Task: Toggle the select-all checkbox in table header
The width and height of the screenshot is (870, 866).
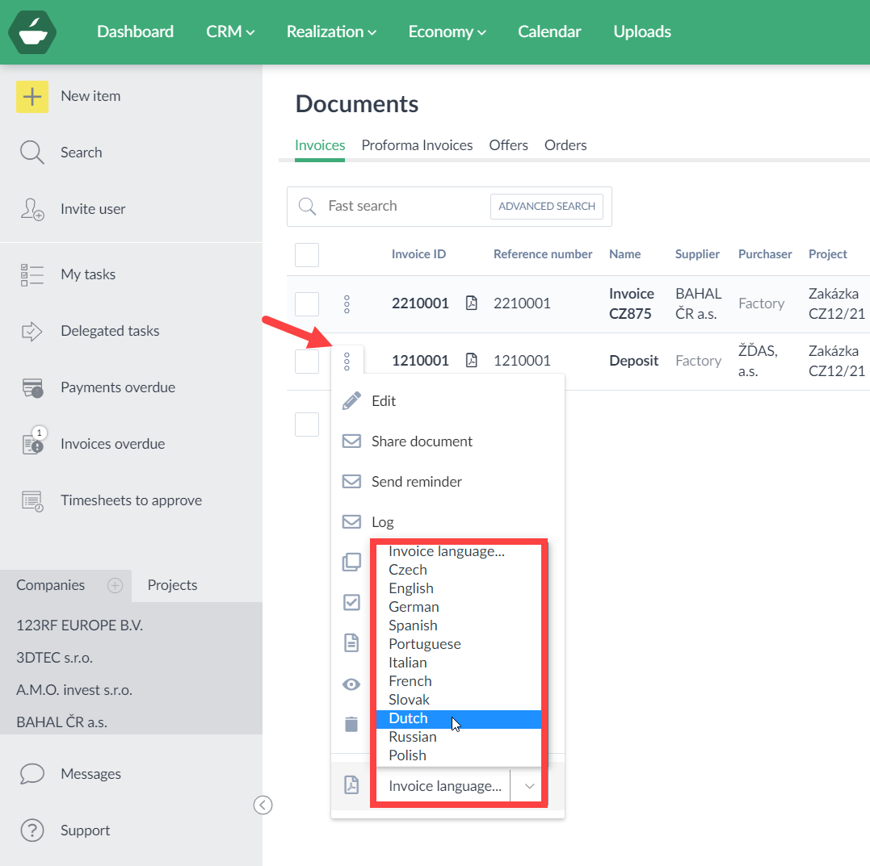Action: coord(307,255)
